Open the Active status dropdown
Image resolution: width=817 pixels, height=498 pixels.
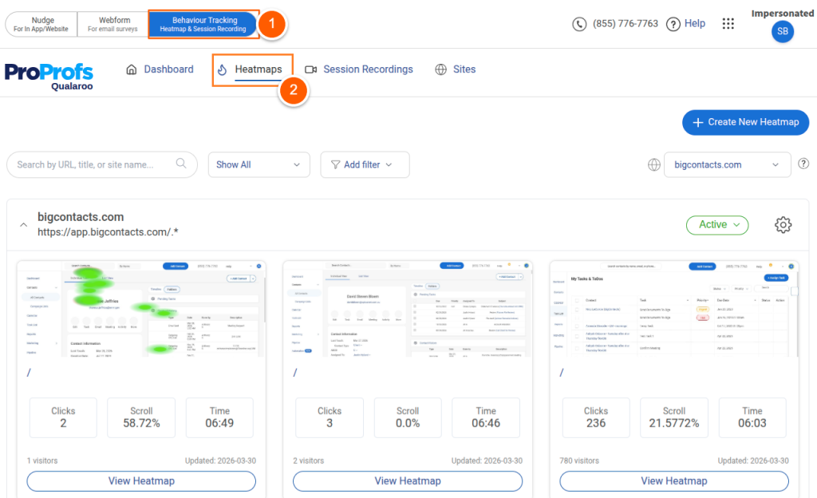pos(717,225)
